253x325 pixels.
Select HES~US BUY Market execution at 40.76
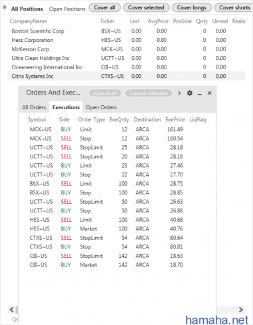118,228
